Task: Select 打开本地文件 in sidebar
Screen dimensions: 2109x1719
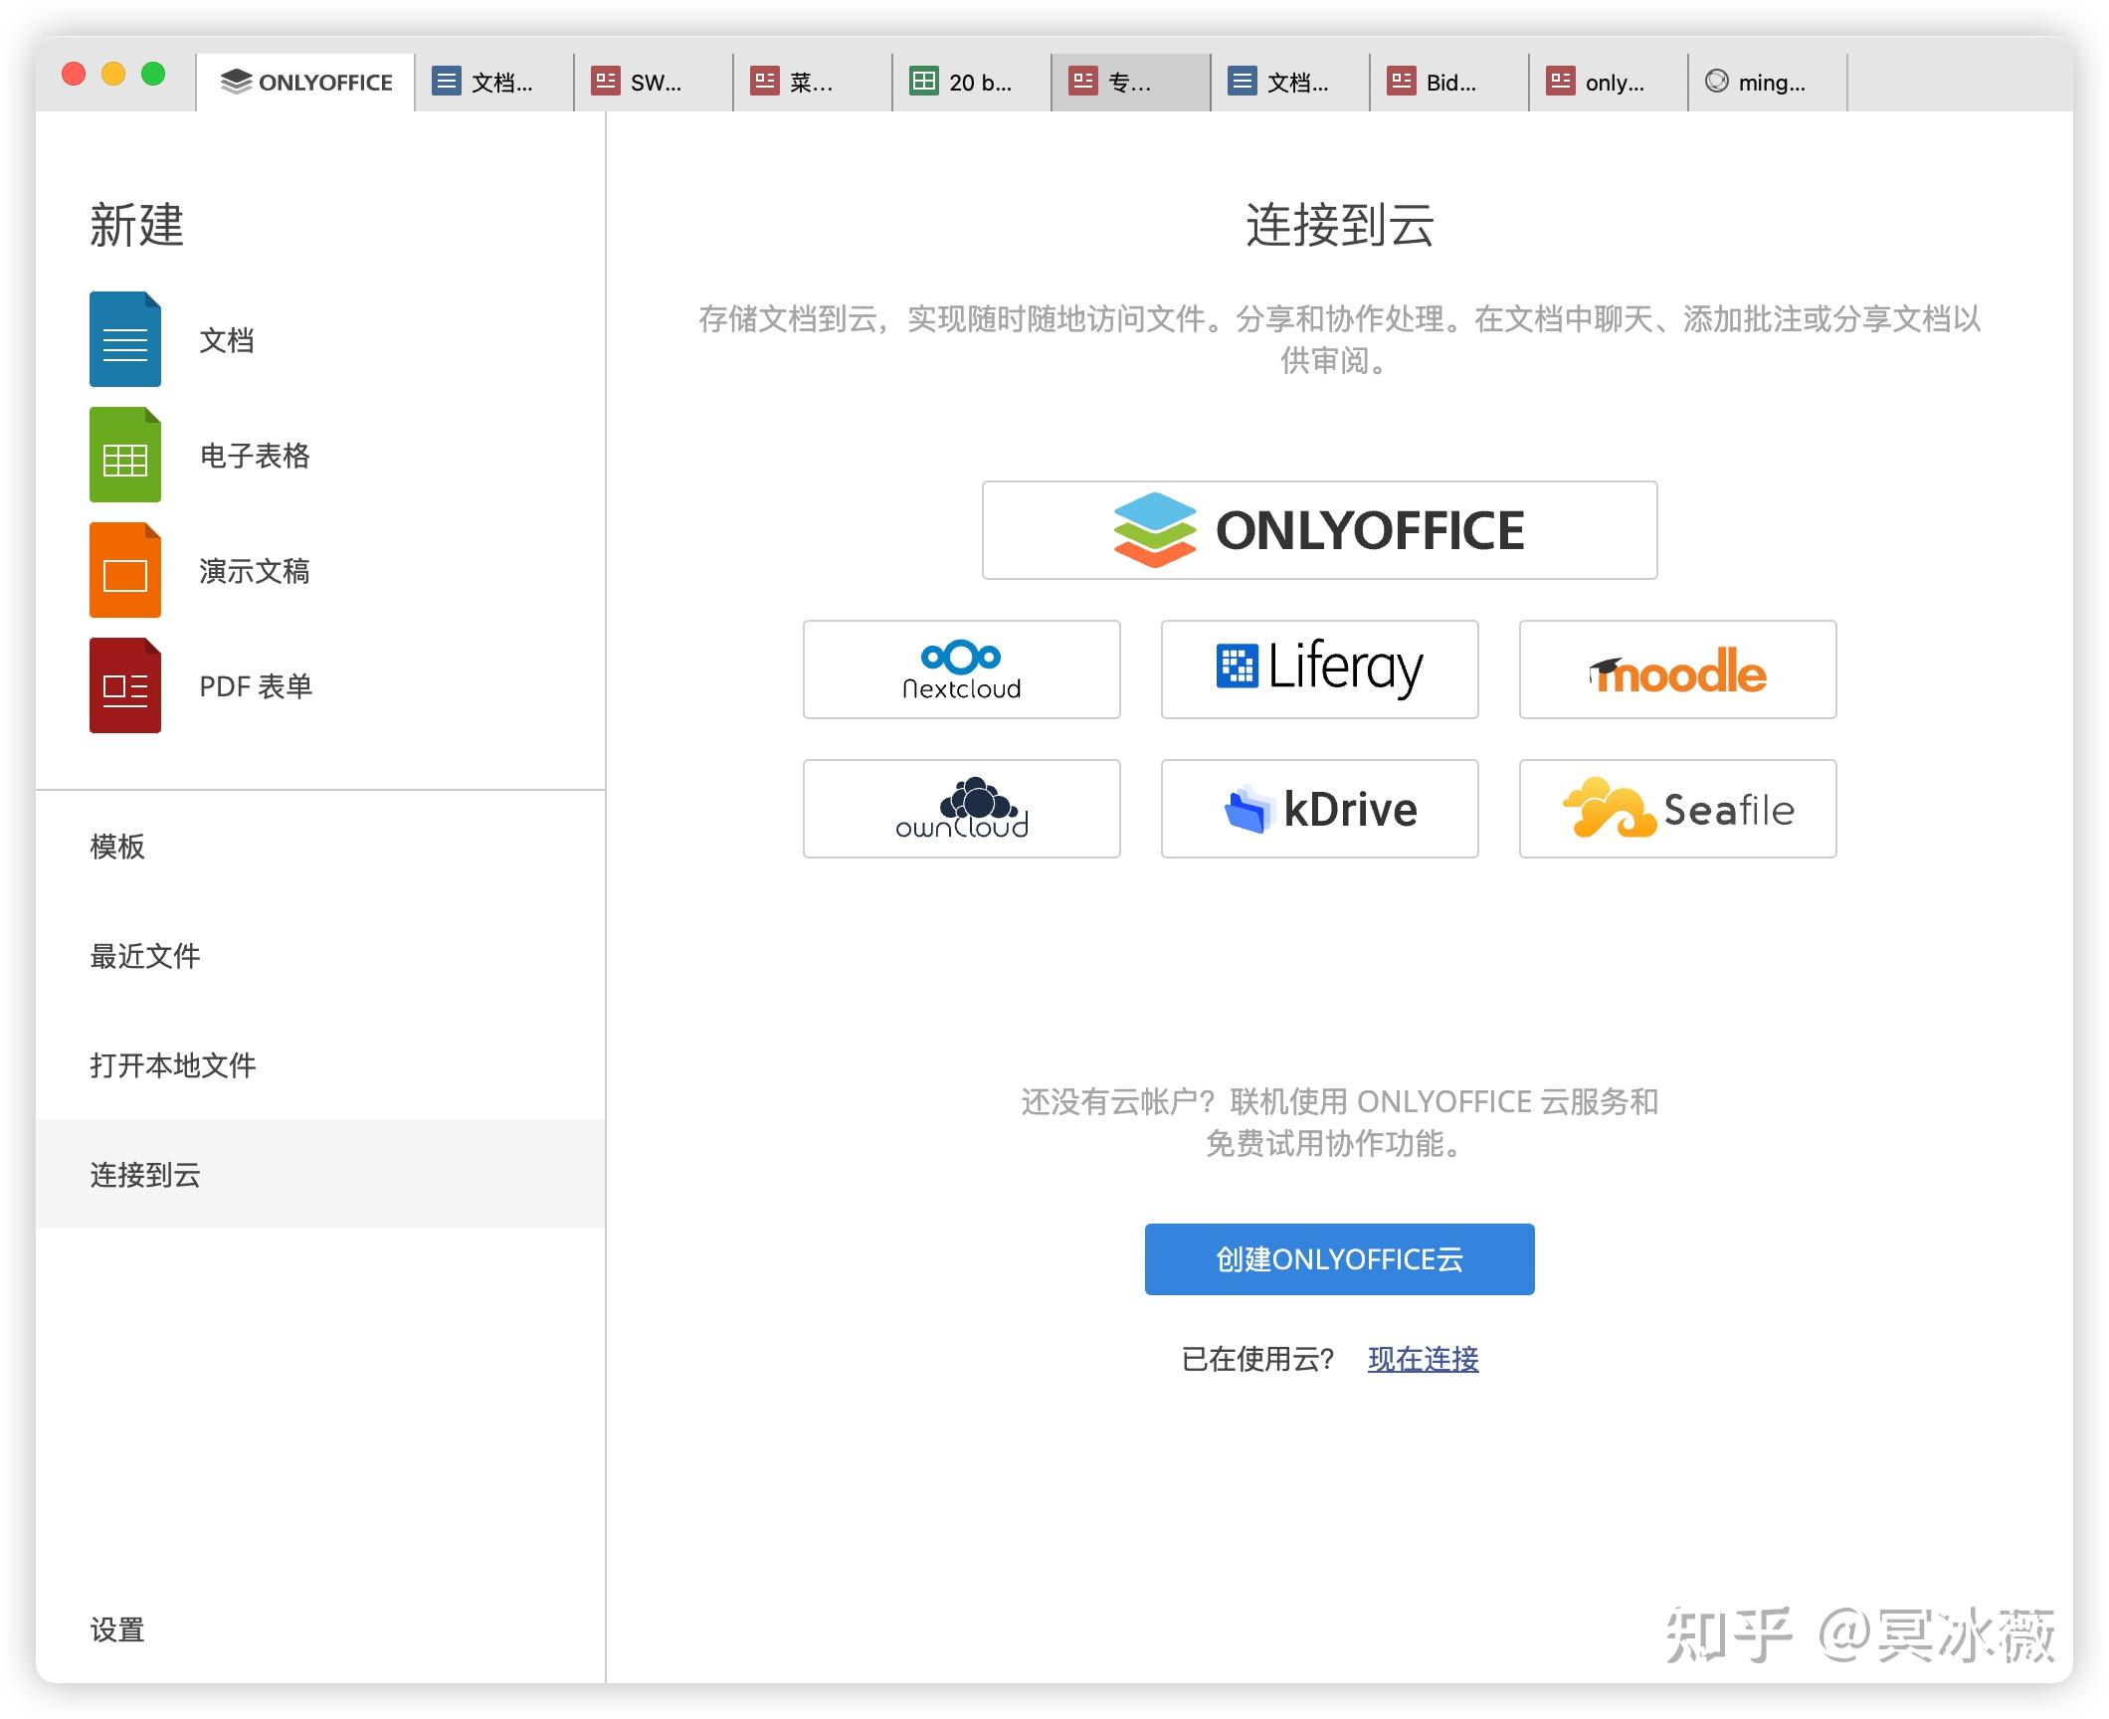Action: [173, 1064]
